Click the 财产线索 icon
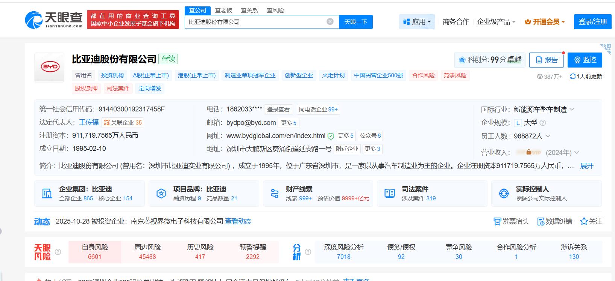 (x=275, y=194)
